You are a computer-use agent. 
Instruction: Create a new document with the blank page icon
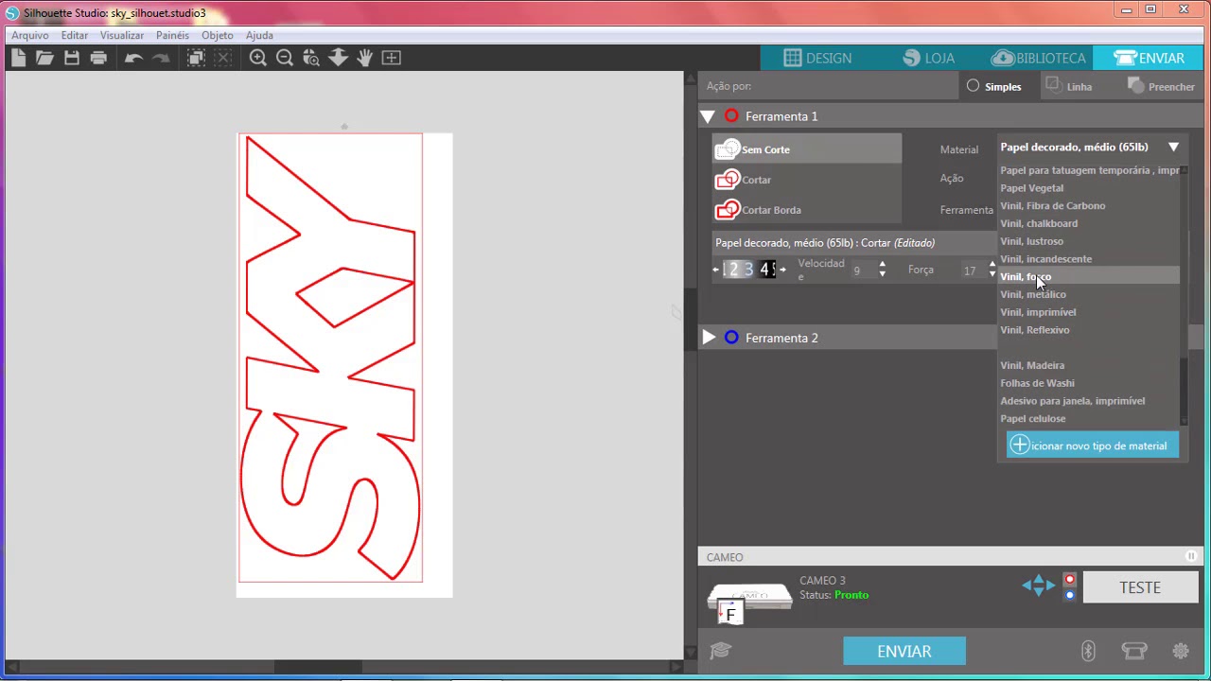click(18, 58)
